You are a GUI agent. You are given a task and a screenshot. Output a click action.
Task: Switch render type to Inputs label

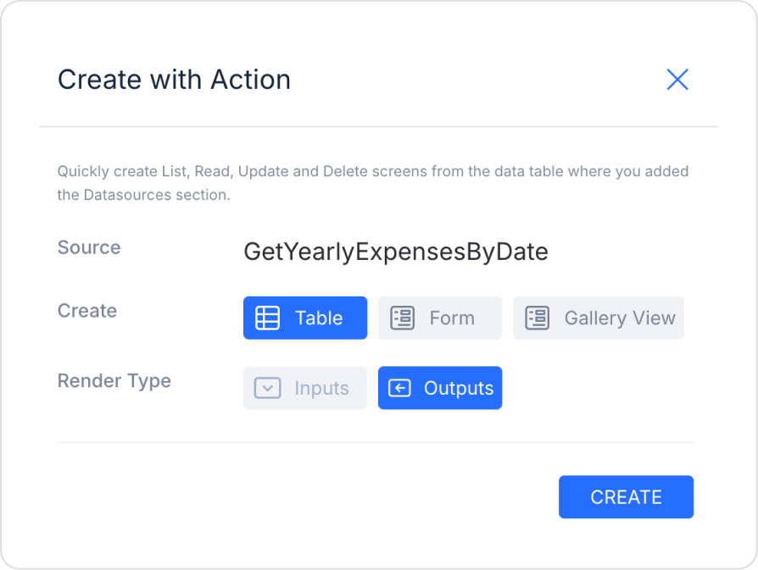pos(321,389)
